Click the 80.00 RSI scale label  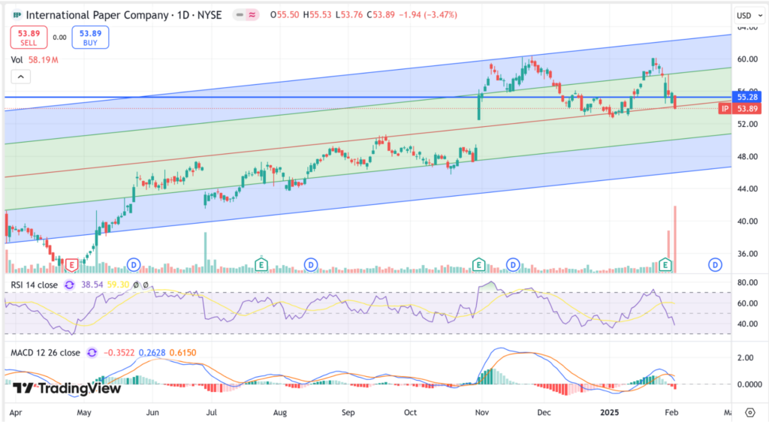tap(747, 283)
